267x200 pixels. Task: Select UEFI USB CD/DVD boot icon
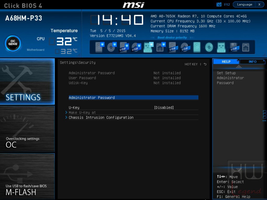[x=136, y=47]
